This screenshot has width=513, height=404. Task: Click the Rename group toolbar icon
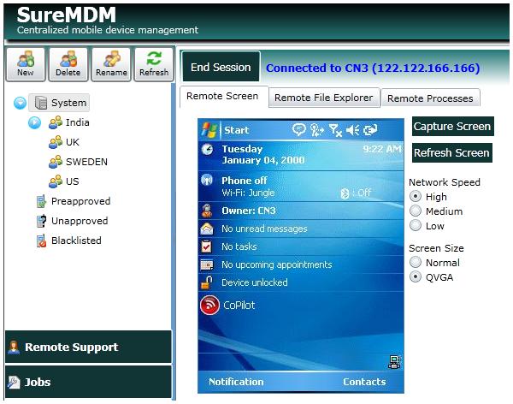111,64
